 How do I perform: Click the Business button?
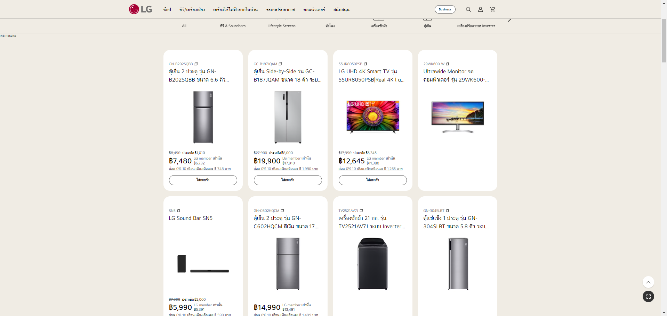(445, 9)
